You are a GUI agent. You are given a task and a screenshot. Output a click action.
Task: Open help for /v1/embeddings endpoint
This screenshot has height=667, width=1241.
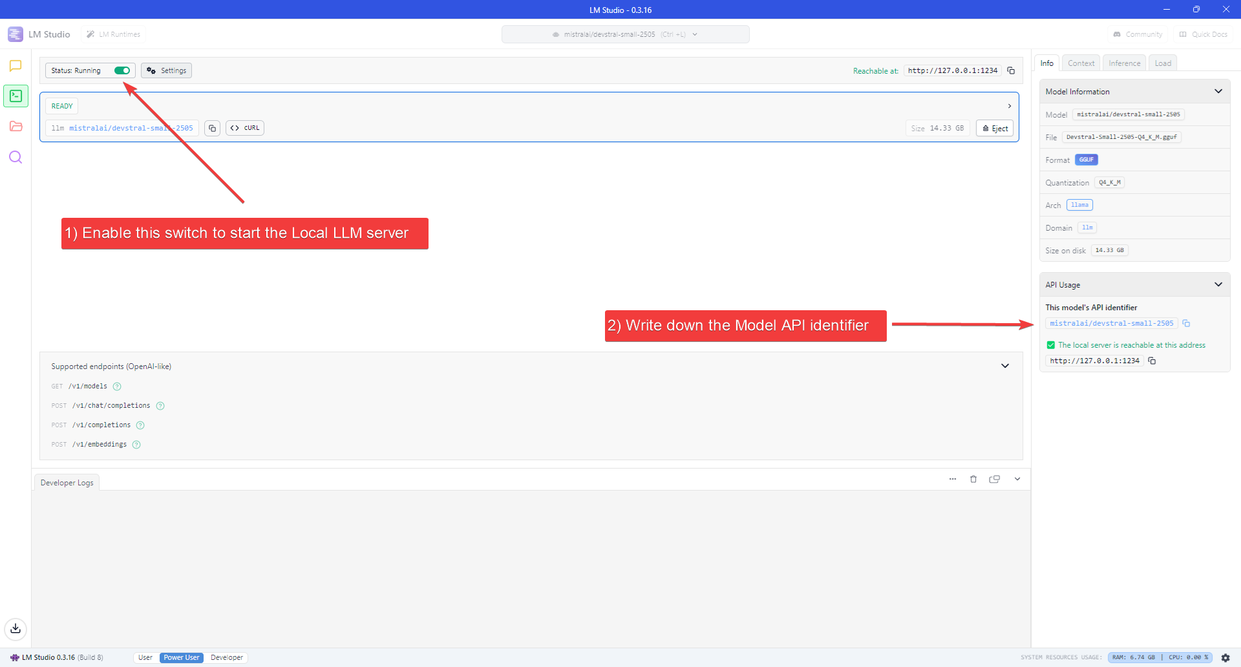(136, 445)
